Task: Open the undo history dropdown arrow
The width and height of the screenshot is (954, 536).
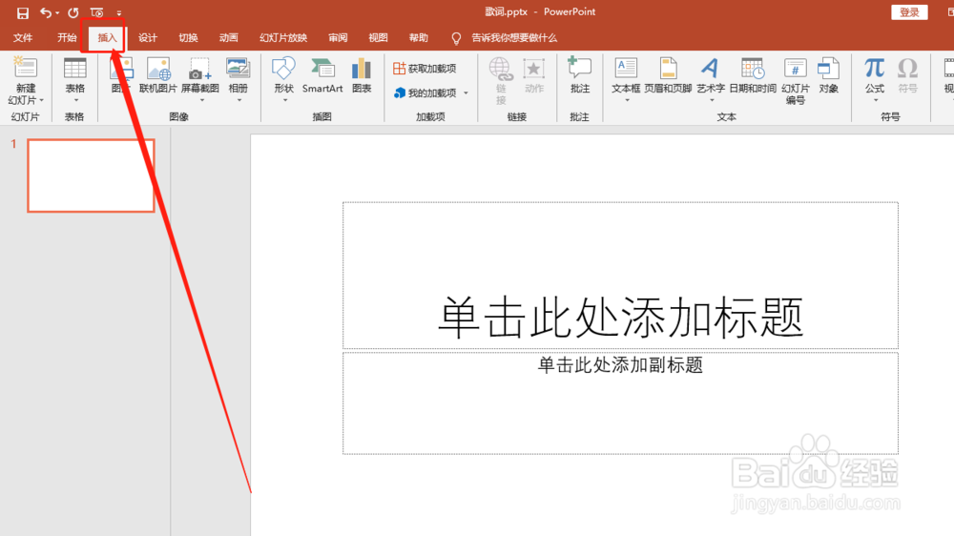Action: pyautogui.click(x=57, y=12)
